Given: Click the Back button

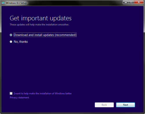Looking at the screenshot, I should point(104,105).
